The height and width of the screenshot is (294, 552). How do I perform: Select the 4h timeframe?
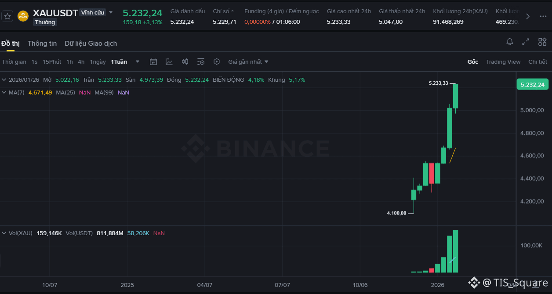81,62
